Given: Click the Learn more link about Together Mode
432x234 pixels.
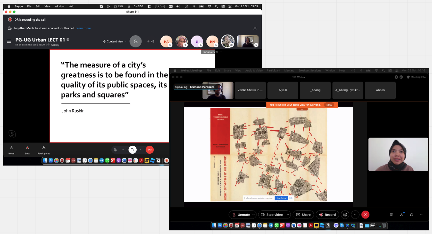Looking at the screenshot, I should pos(83,28).
